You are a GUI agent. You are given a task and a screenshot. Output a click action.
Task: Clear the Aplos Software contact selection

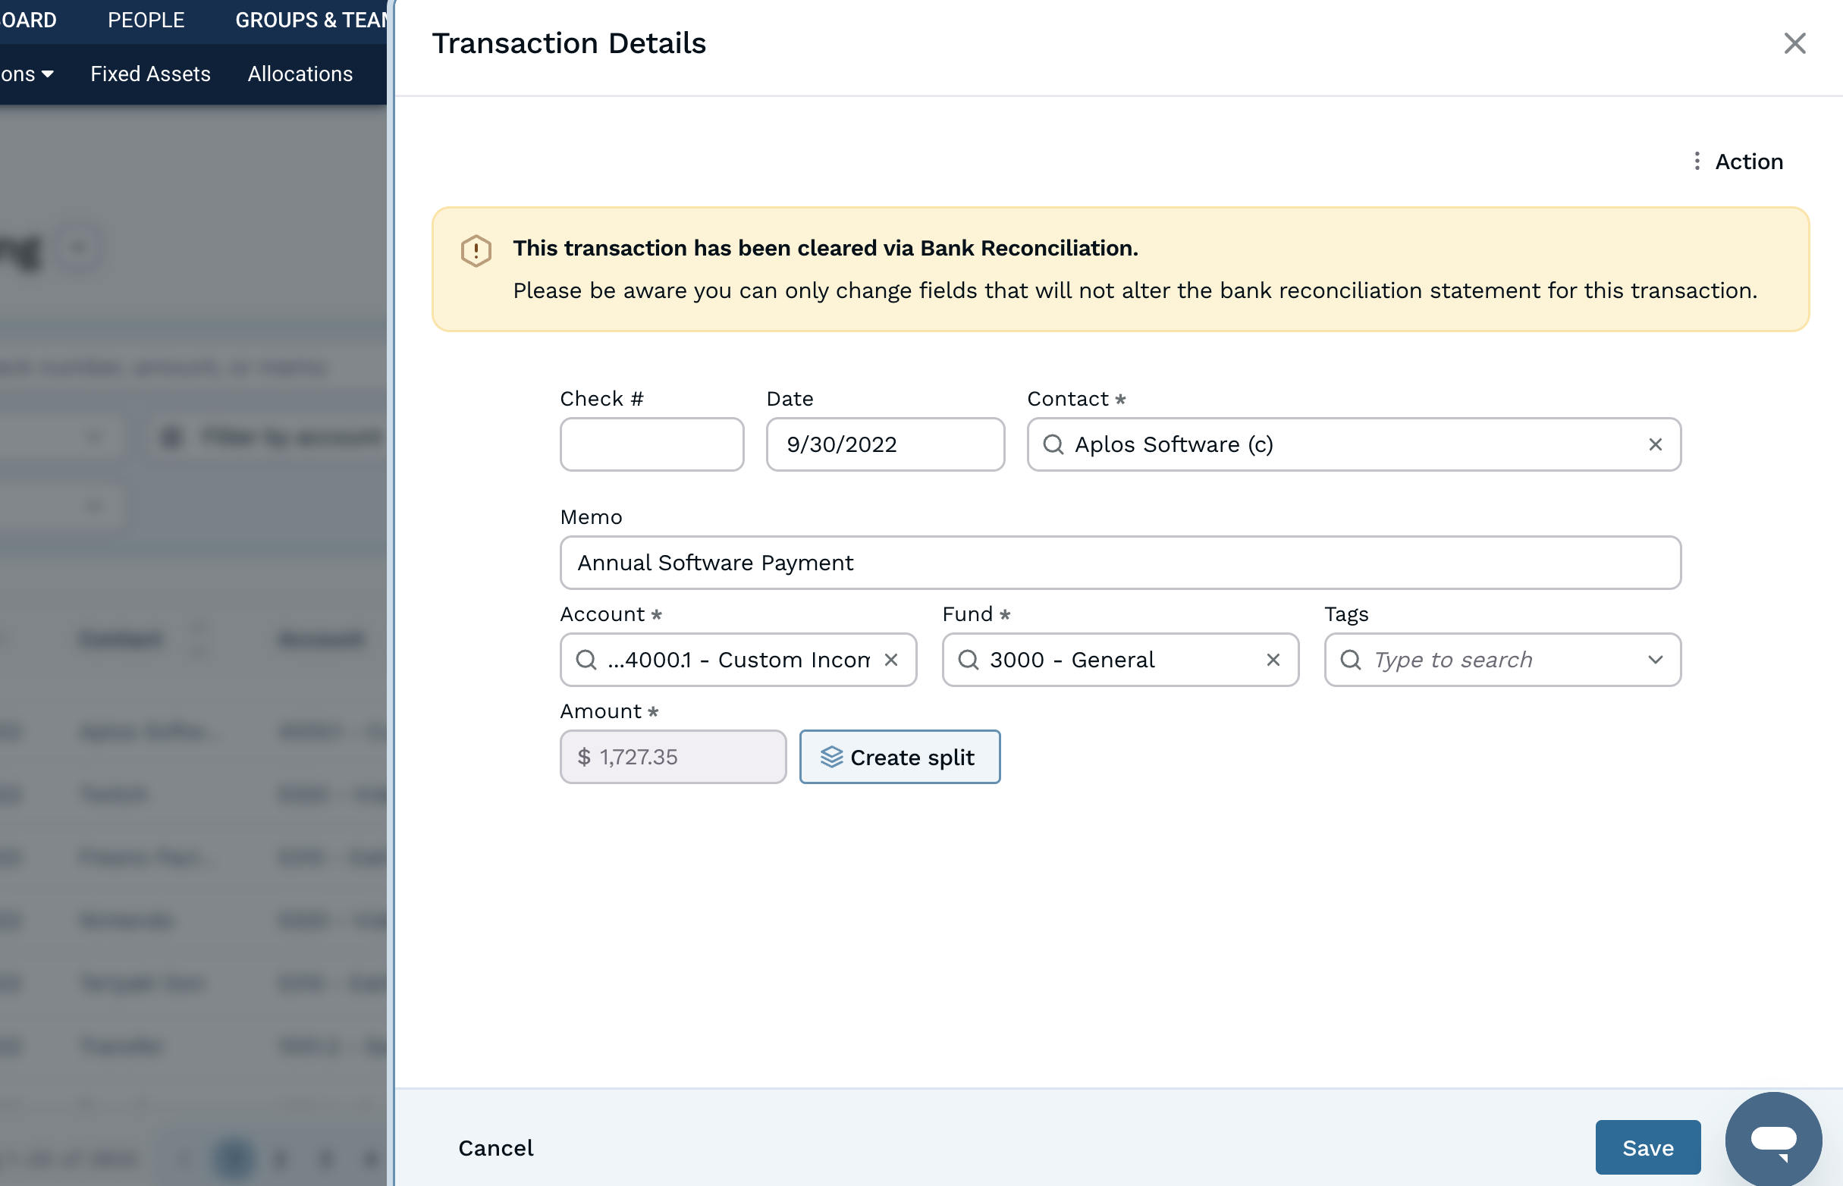1656,444
